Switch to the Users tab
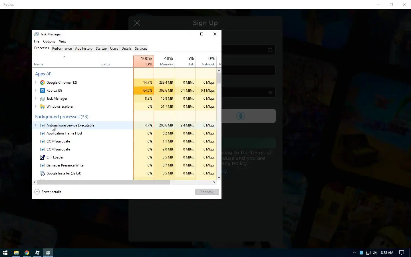This screenshot has height=257, width=411. 114,49
